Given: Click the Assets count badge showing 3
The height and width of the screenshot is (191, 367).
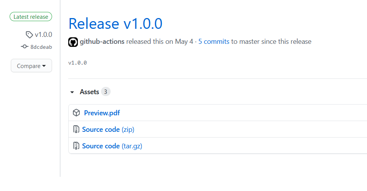Looking at the screenshot, I should pos(106,92).
